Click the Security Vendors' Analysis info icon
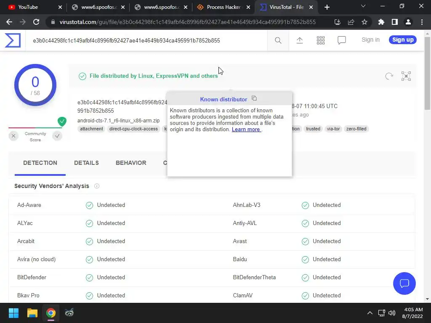This screenshot has height=323, width=431. point(97,186)
